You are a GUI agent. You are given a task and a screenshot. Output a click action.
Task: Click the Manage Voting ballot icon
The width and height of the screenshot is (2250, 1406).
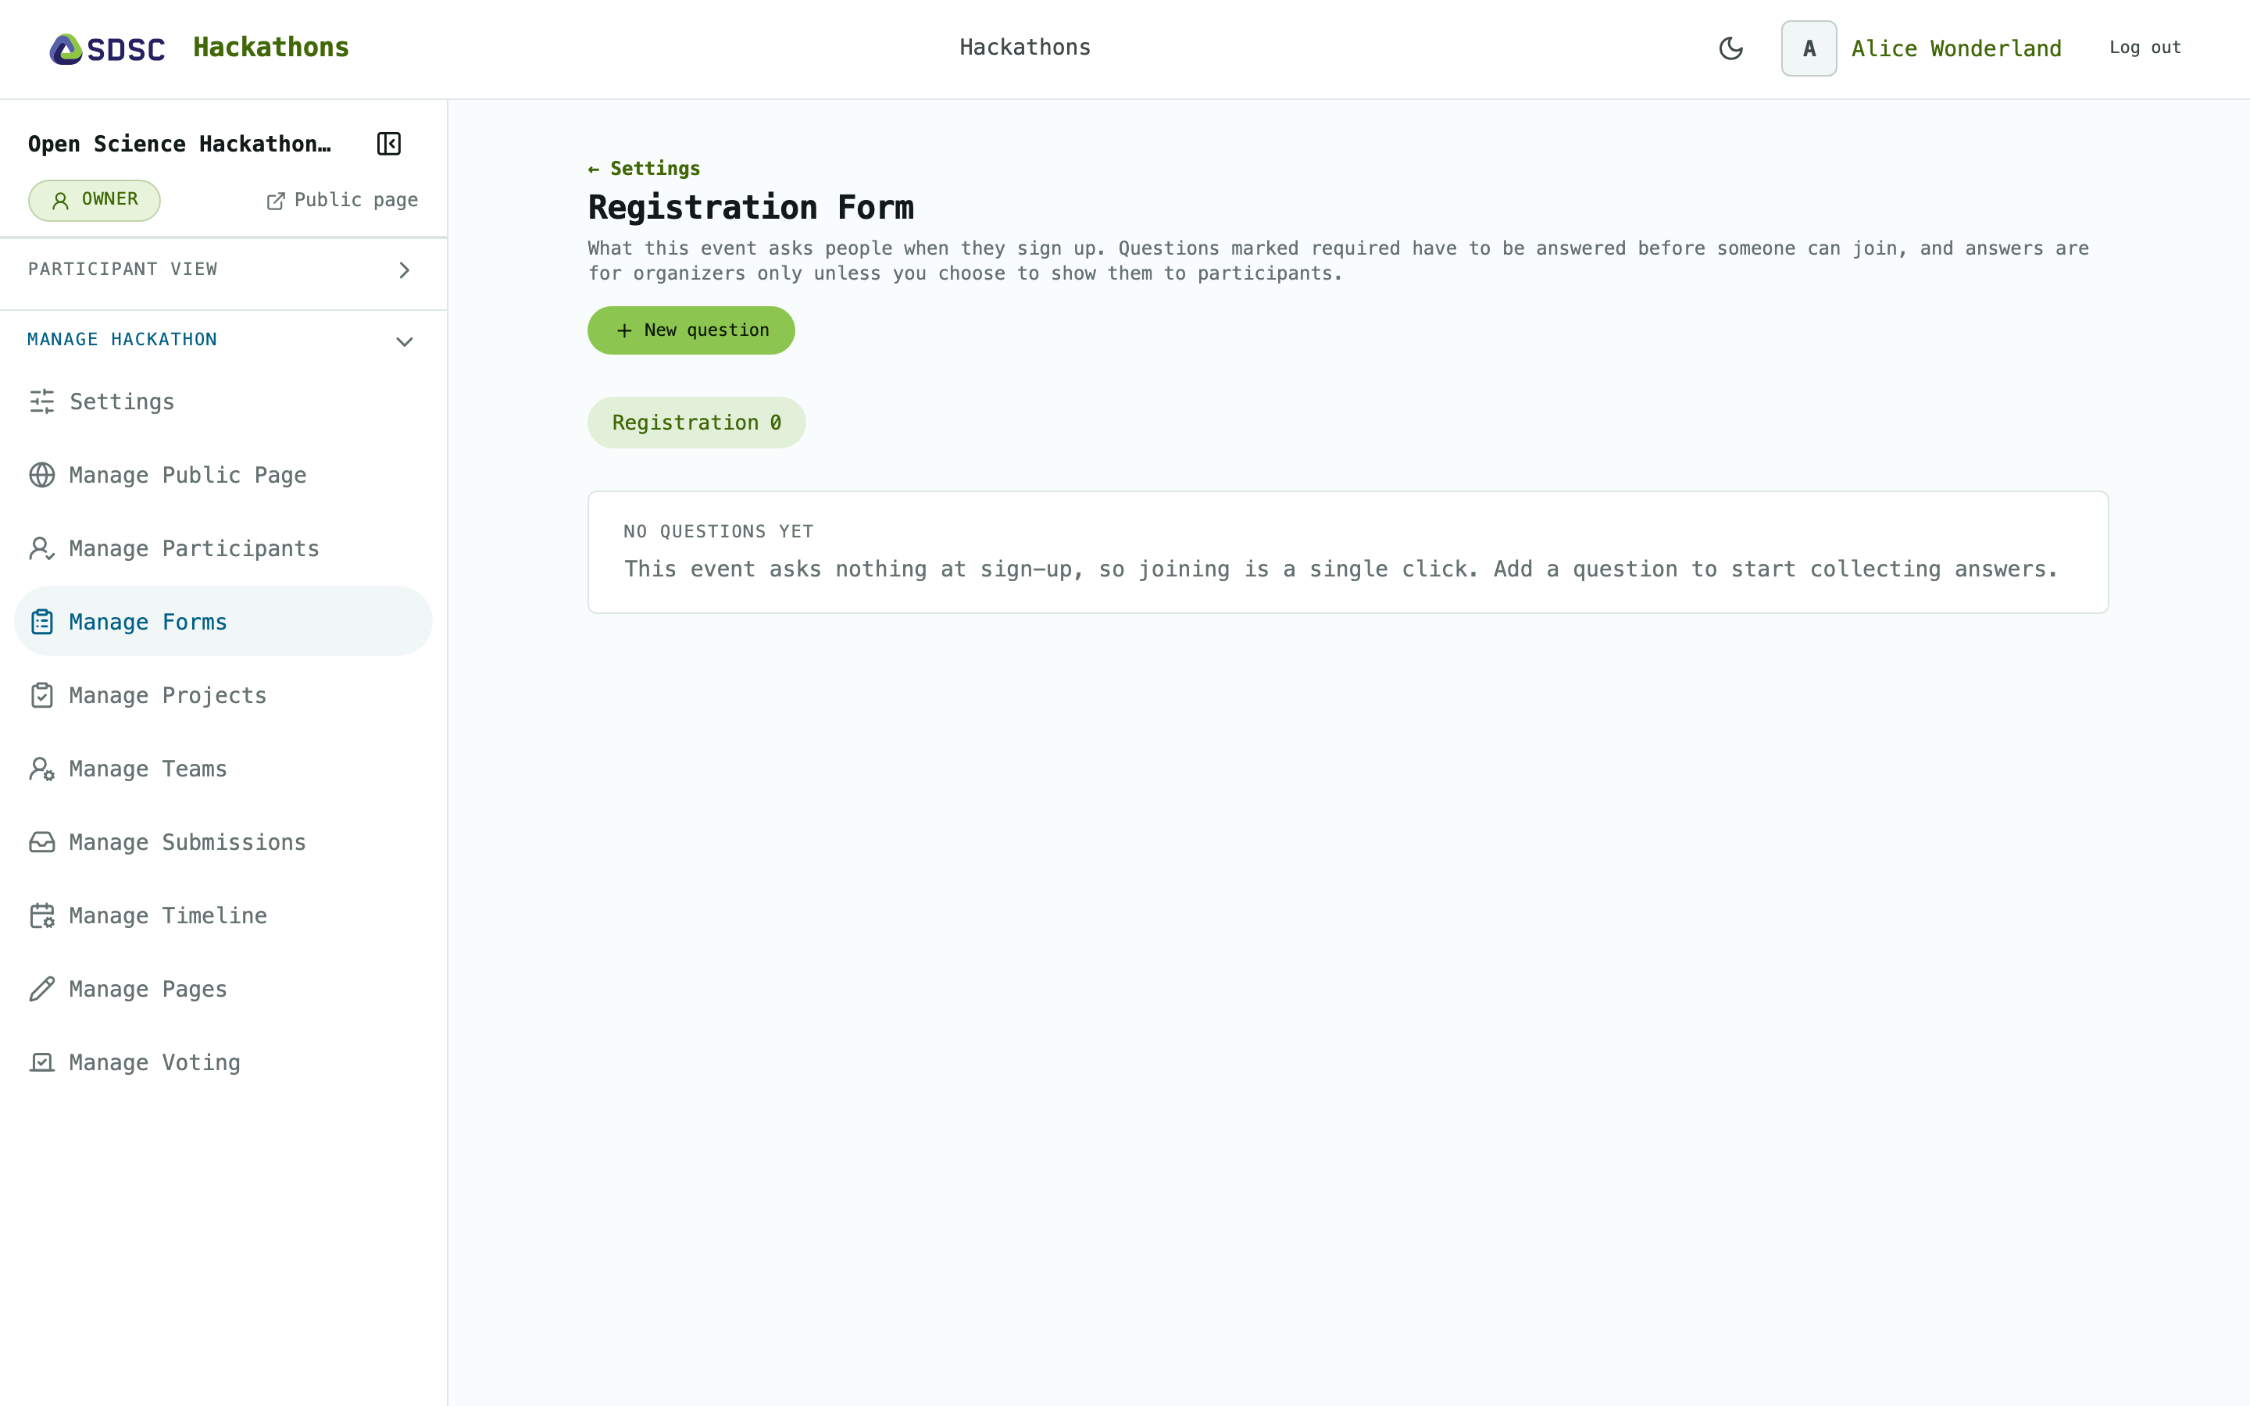(x=42, y=1063)
